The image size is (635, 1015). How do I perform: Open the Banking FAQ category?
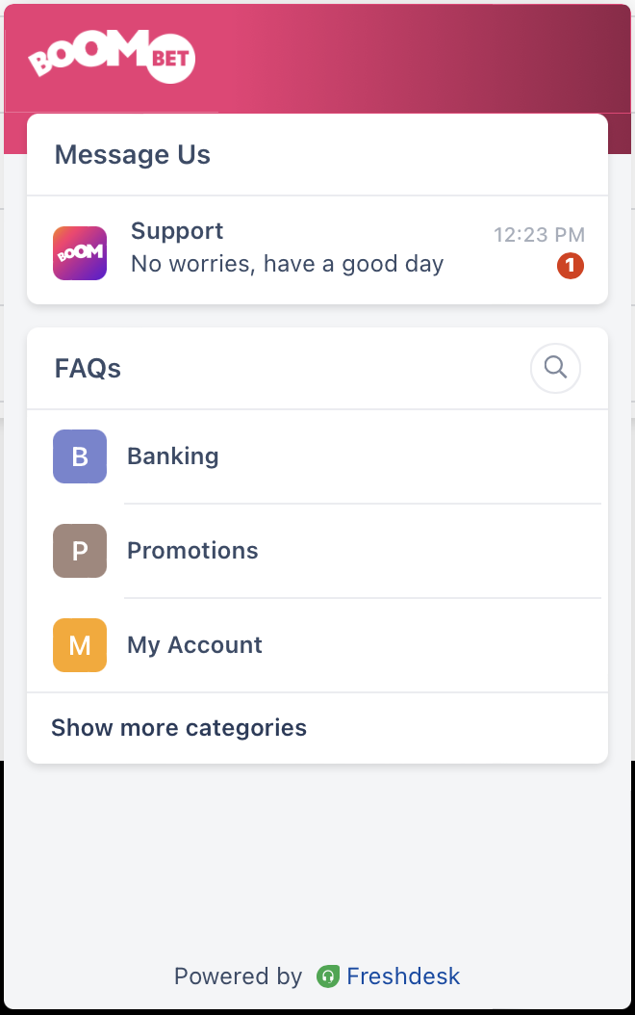[317, 456]
